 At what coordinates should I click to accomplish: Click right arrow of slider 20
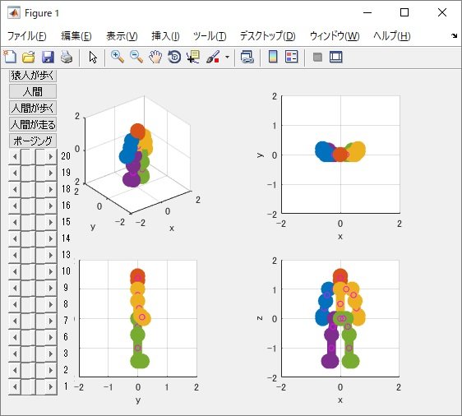[x=51, y=156]
